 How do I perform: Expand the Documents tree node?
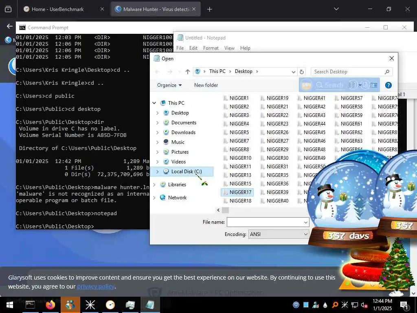(158, 123)
